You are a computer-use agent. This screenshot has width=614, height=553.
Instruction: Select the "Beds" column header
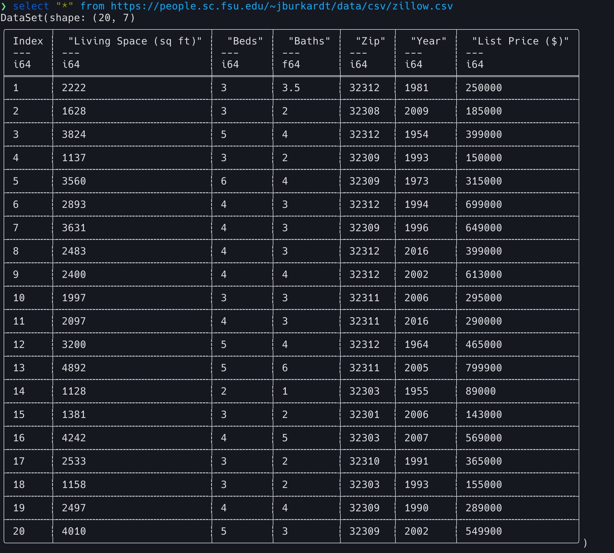pyautogui.click(x=245, y=41)
